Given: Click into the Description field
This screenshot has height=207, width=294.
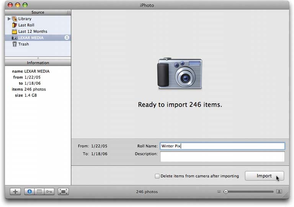Looking at the screenshot, I should [x=222, y=156].
